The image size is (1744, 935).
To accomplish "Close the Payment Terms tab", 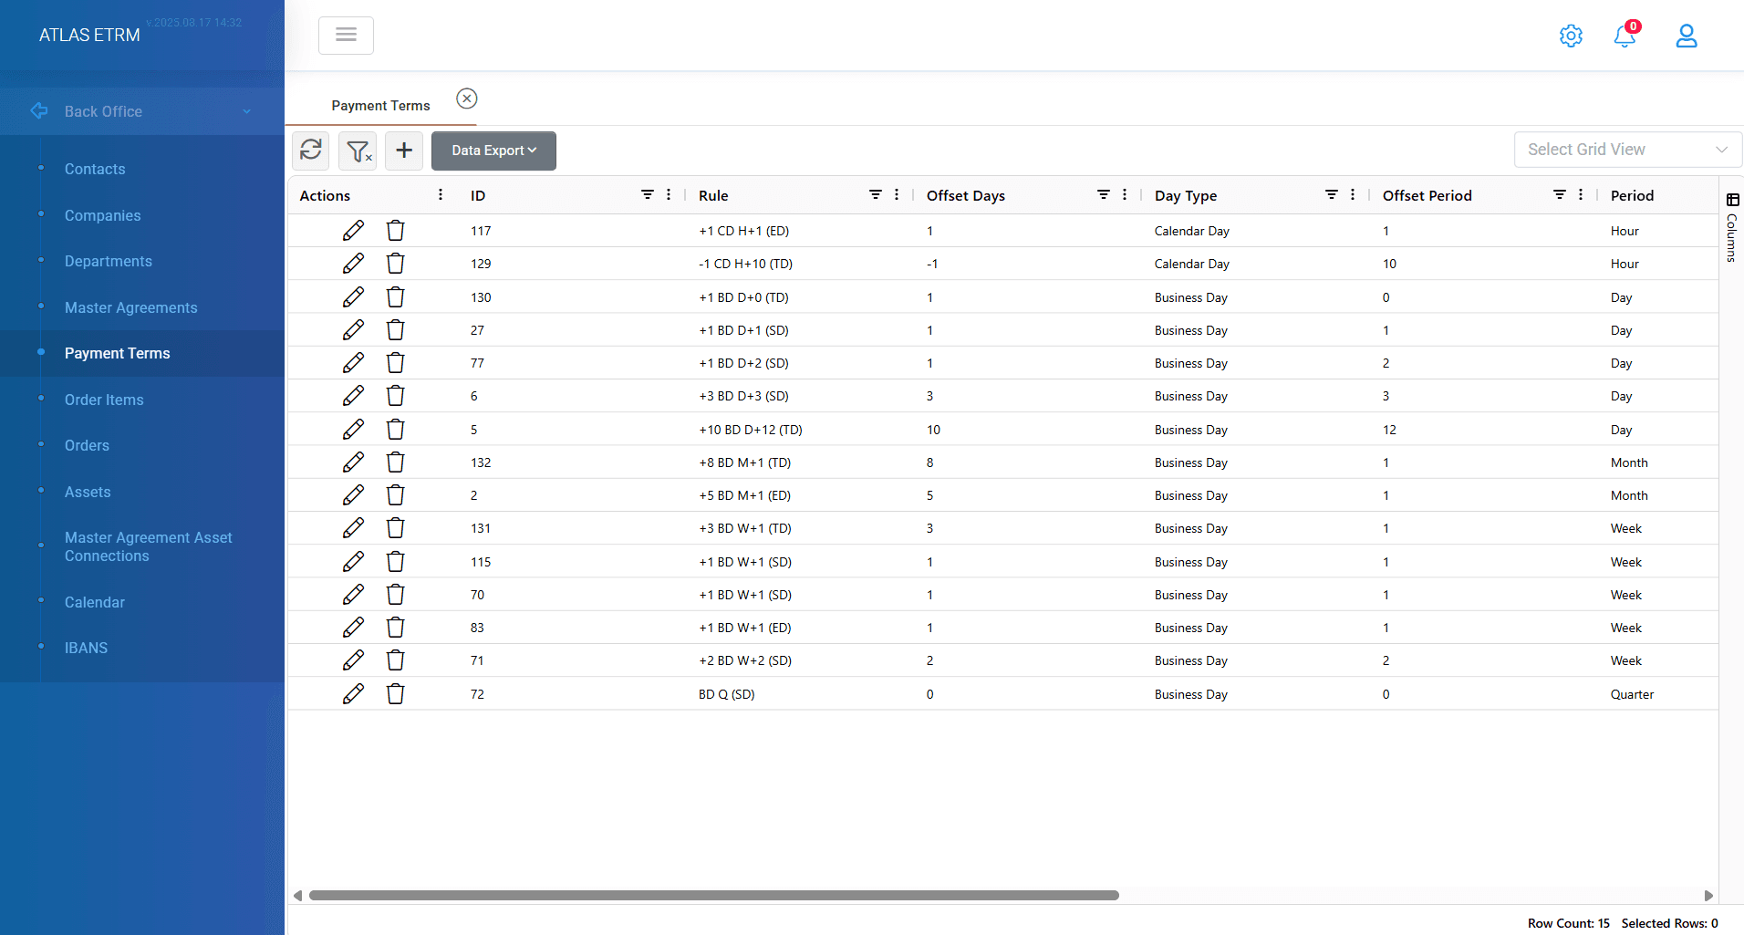I will point(467,99).
